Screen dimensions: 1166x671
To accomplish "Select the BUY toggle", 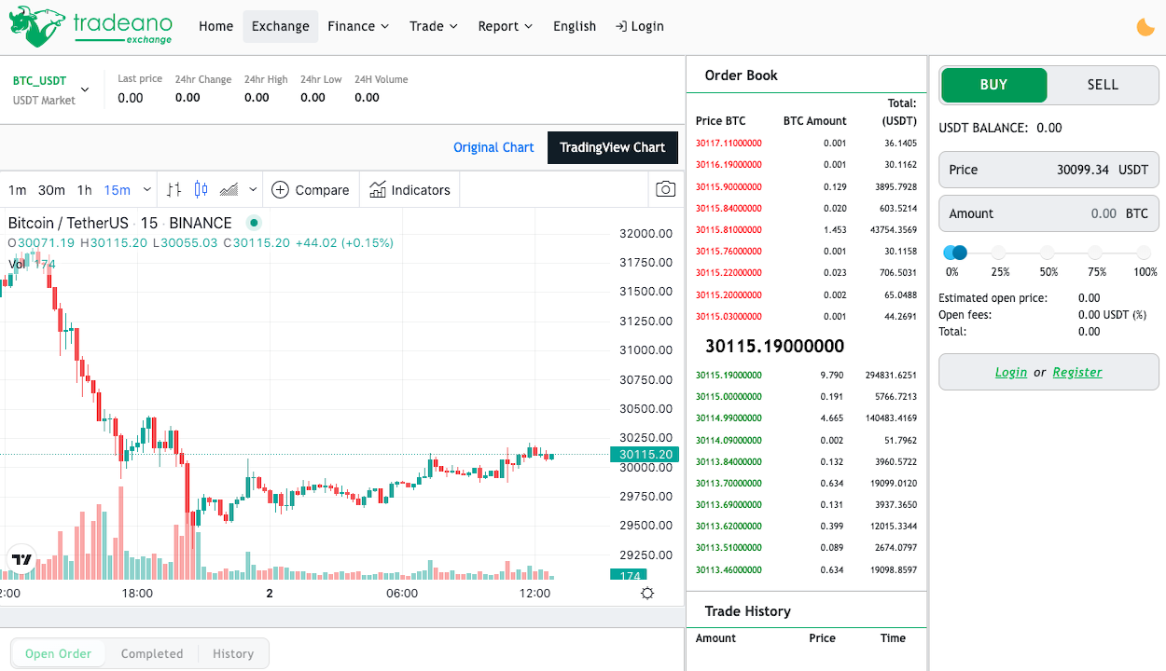I will (x=993, y=85).
